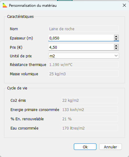
Task: Select the m2 text in unit combo box
Action: click(52, 56)
